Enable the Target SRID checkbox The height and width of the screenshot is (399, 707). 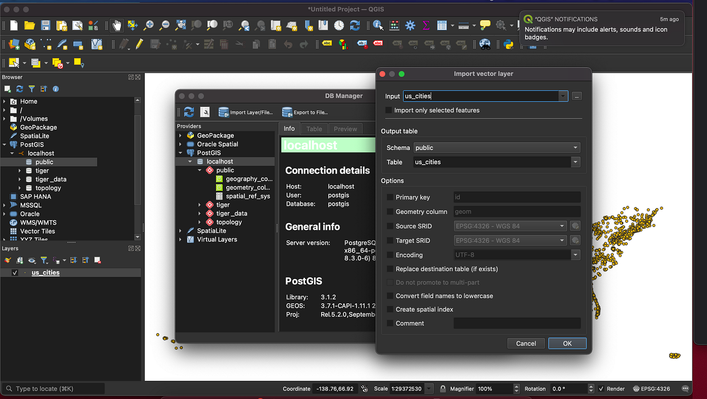pos(390,240)
